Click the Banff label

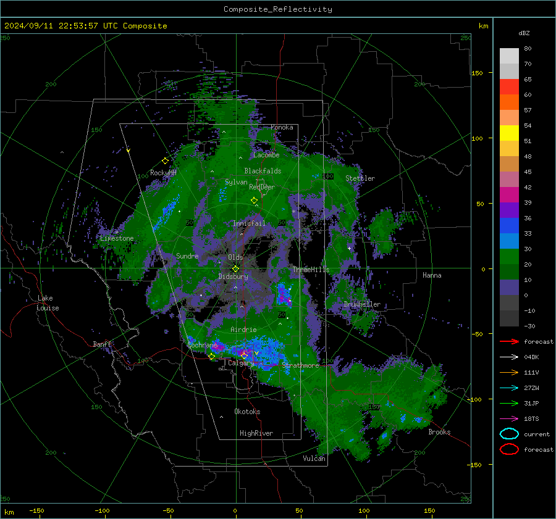tap(102, 344)
